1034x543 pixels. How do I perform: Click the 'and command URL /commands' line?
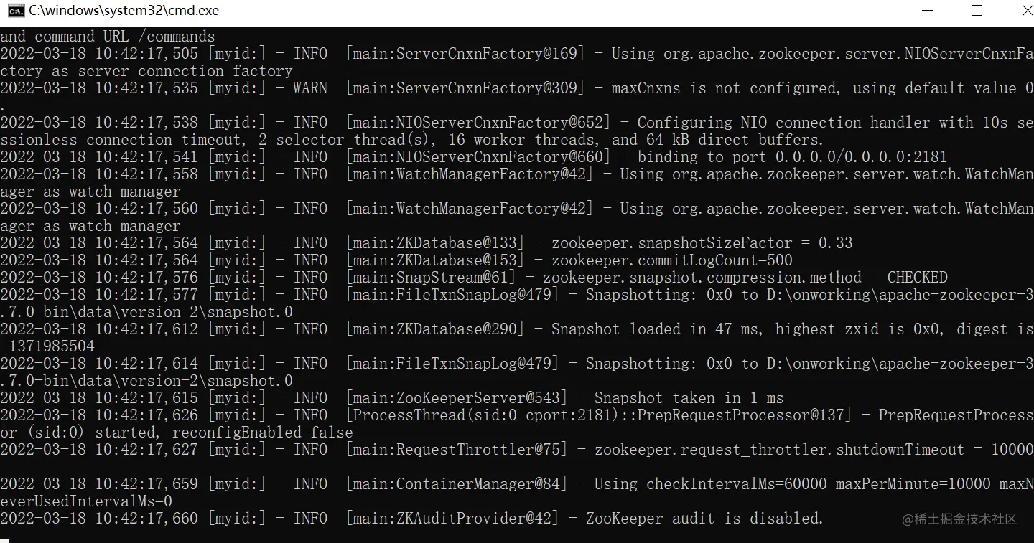[108, 37]
